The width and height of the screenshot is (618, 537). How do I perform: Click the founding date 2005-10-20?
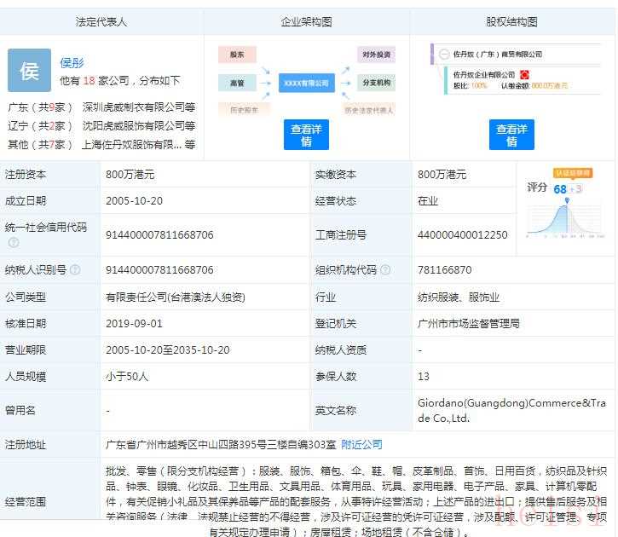134,201
